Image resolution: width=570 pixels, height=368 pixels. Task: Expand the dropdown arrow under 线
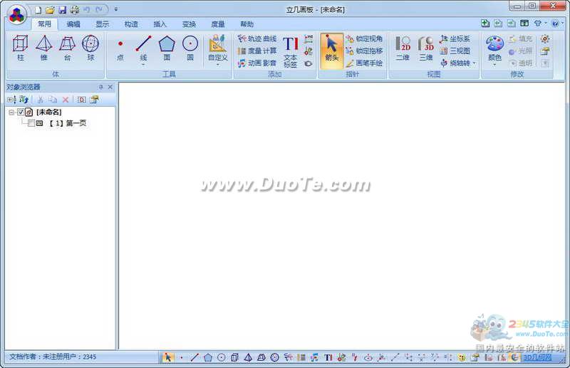pos(144,65)
